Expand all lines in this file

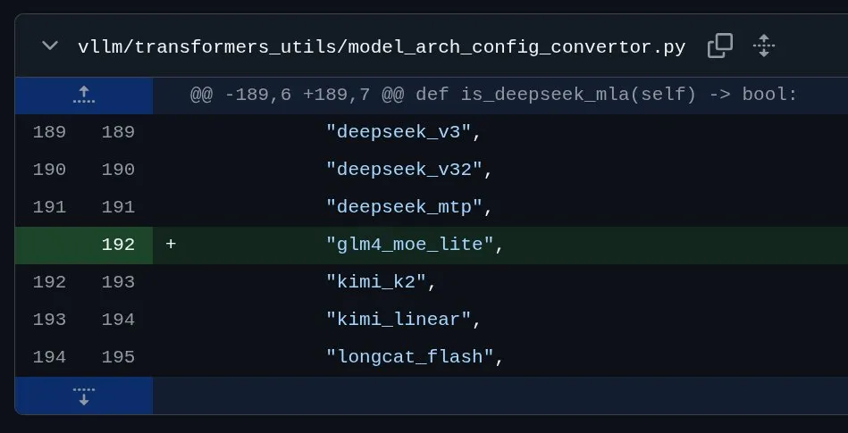764,46
